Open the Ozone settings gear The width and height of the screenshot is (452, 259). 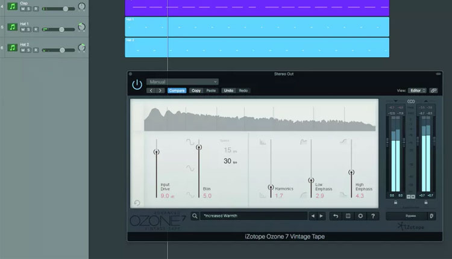(x=360, y=216)
